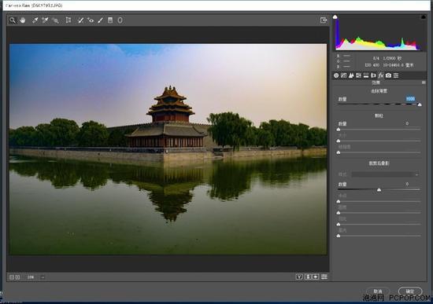Choose the Spot Removal tool
This screenshot has height=304, width=433.
pyautogui.click(x=80, y=20)
